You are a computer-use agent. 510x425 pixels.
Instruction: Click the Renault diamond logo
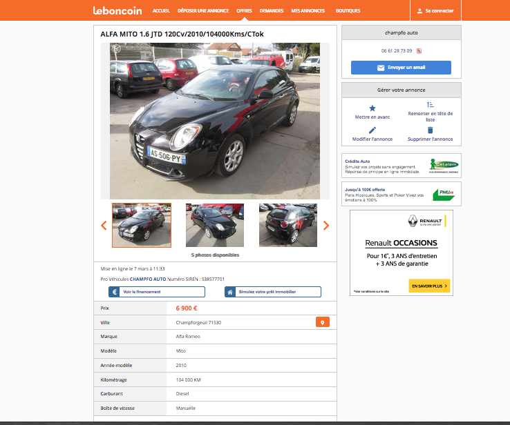[413, 221]
